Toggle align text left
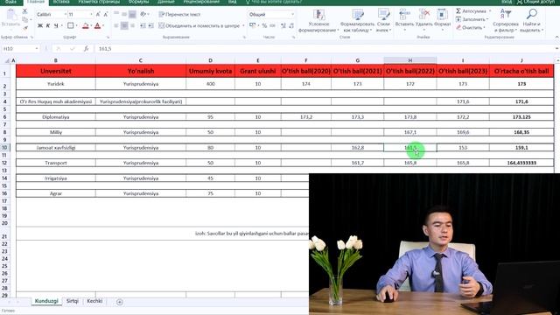The width and height of the screenshot is (560, 315). point(116,25)
